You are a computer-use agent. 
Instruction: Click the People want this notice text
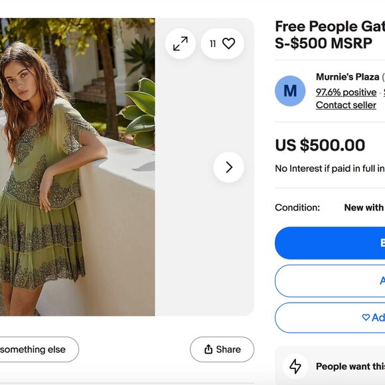[350, 366]
